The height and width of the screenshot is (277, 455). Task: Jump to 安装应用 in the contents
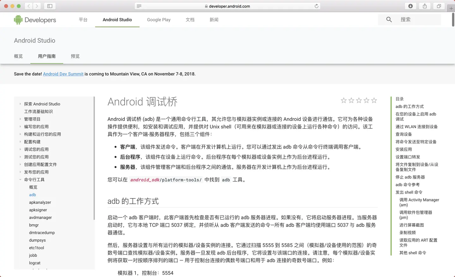click(404, 149)
